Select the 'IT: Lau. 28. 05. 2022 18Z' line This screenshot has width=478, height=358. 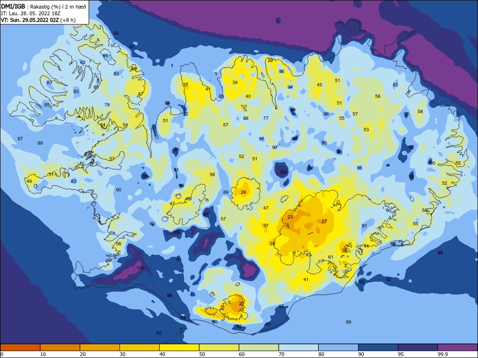click(x=30, y=13)
